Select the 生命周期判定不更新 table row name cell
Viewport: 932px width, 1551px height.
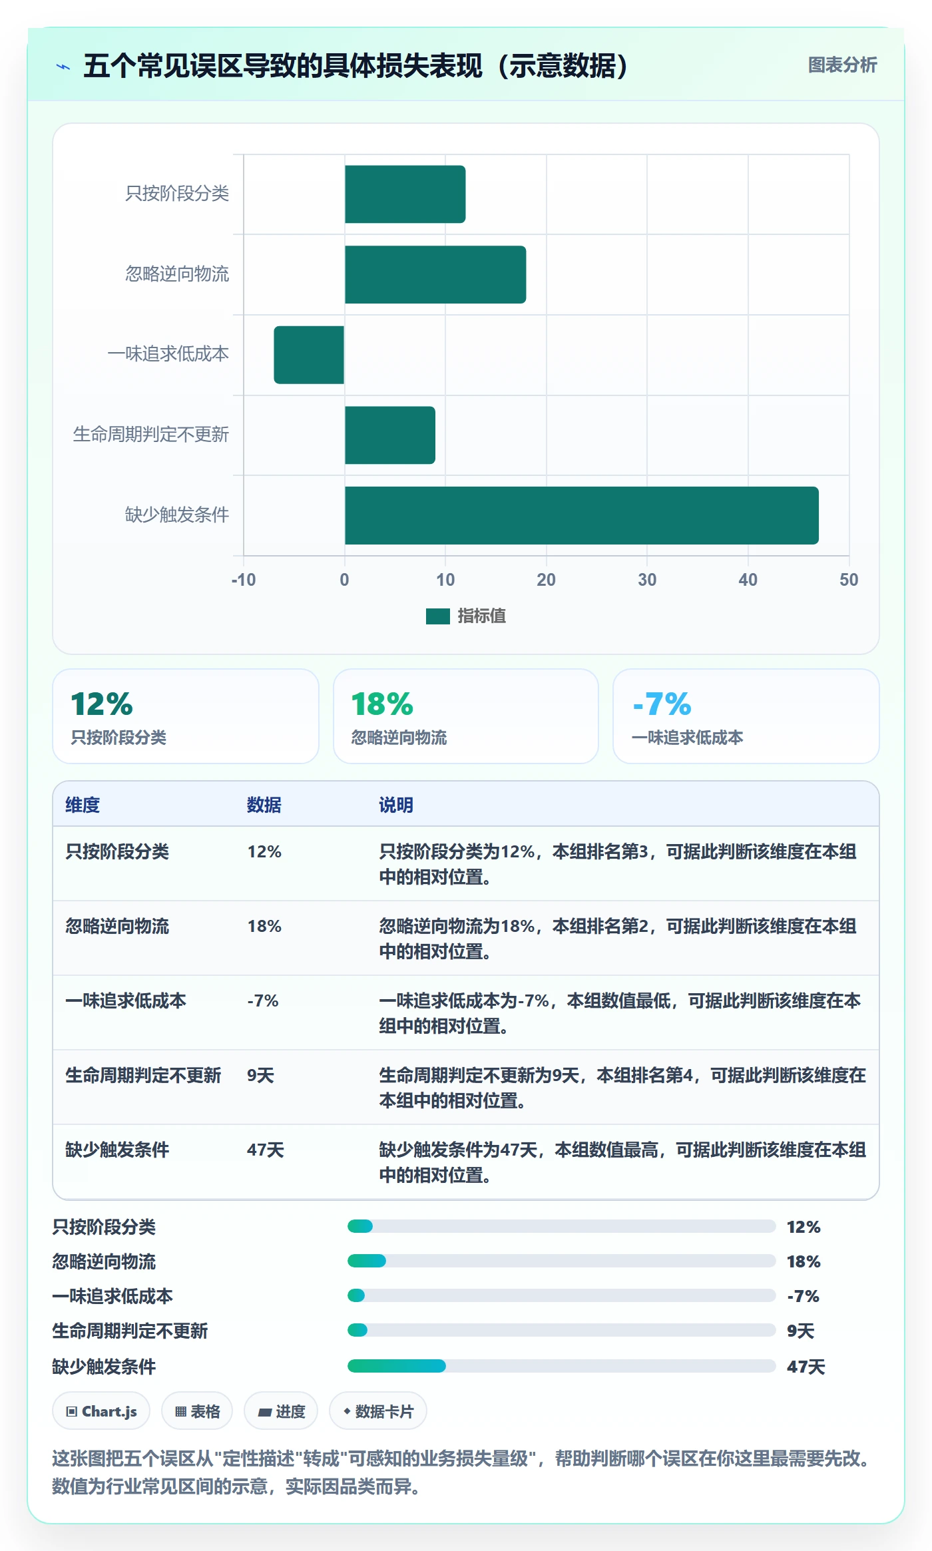(143, 1075)
